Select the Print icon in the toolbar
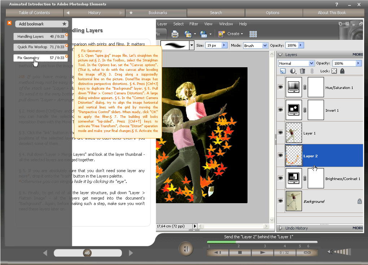 [176, 34]
